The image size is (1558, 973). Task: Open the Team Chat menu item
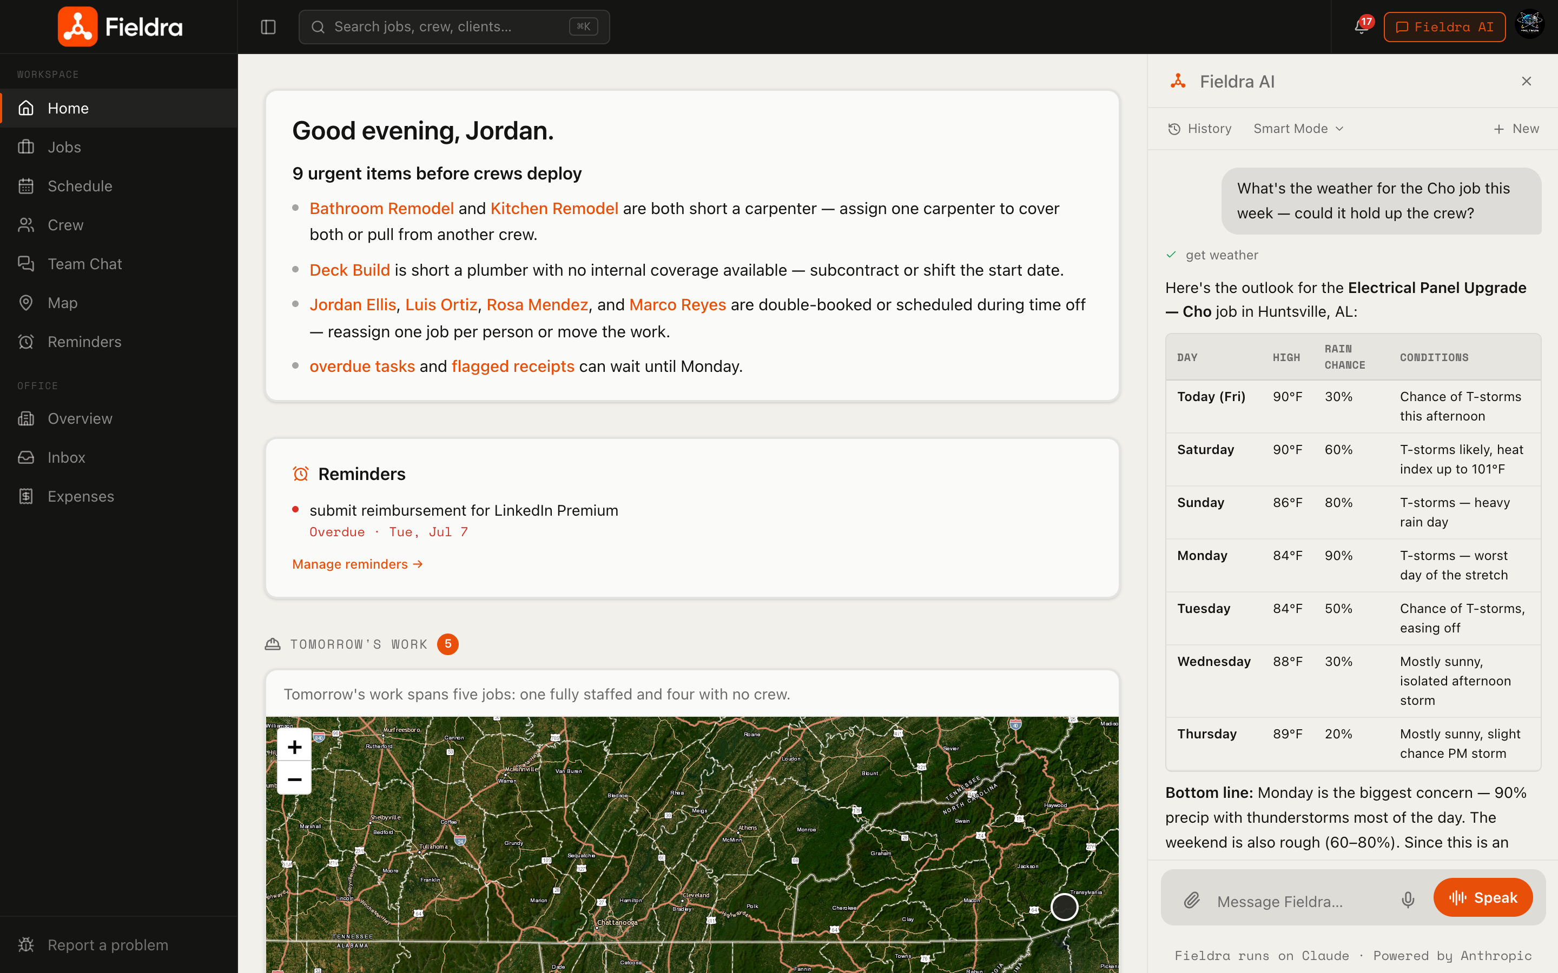[118, 264]
